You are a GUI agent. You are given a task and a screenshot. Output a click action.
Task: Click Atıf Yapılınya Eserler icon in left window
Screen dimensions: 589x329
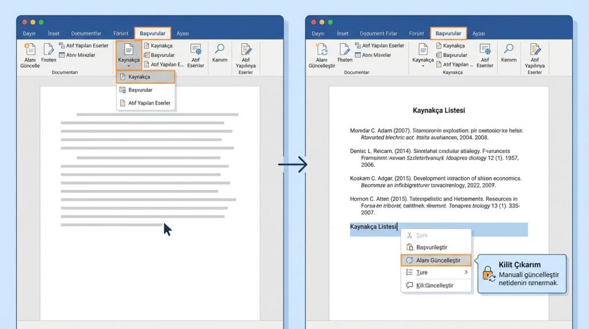[x=246, y=49]
